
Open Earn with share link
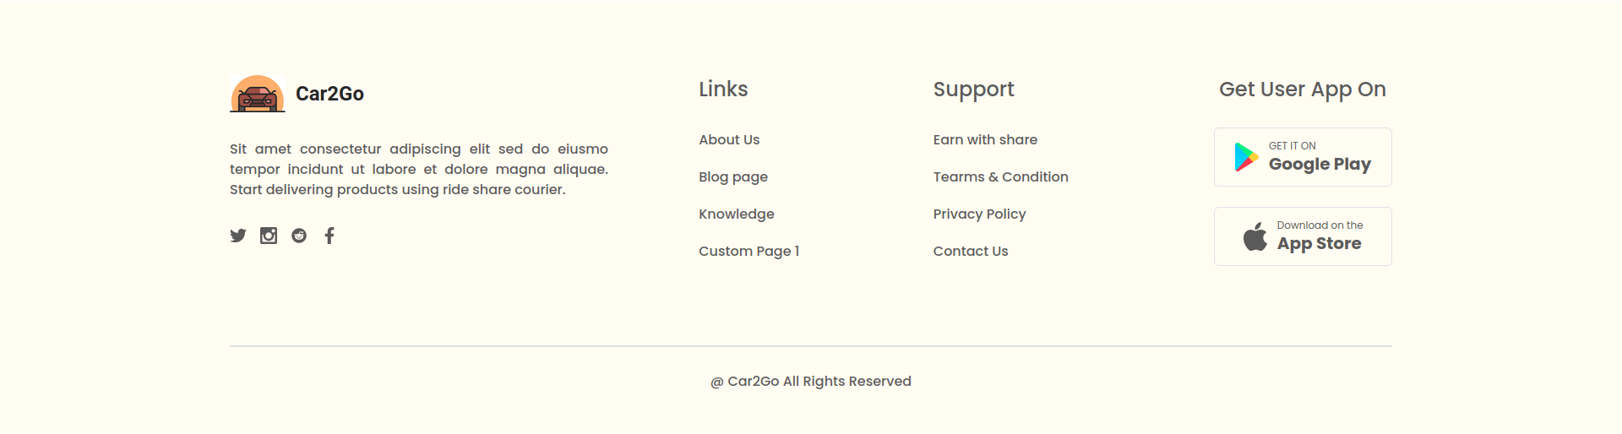[985, 139]
